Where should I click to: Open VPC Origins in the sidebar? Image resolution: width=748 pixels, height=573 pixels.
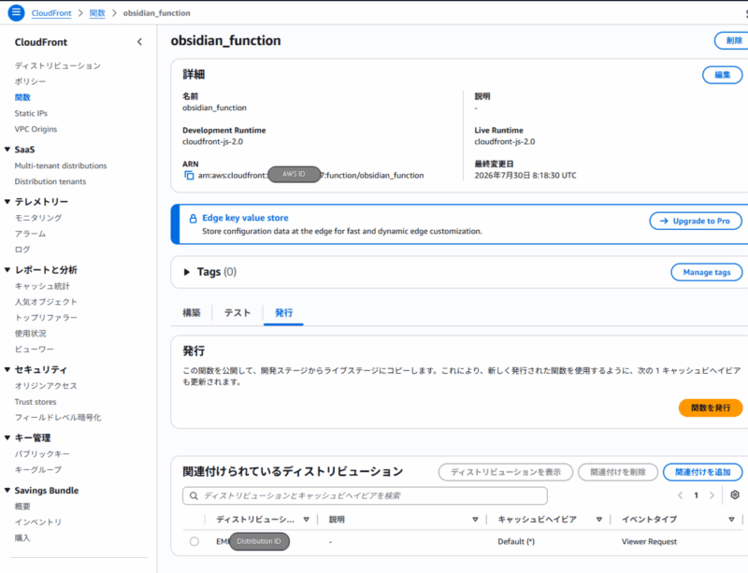tap(36, 129)
